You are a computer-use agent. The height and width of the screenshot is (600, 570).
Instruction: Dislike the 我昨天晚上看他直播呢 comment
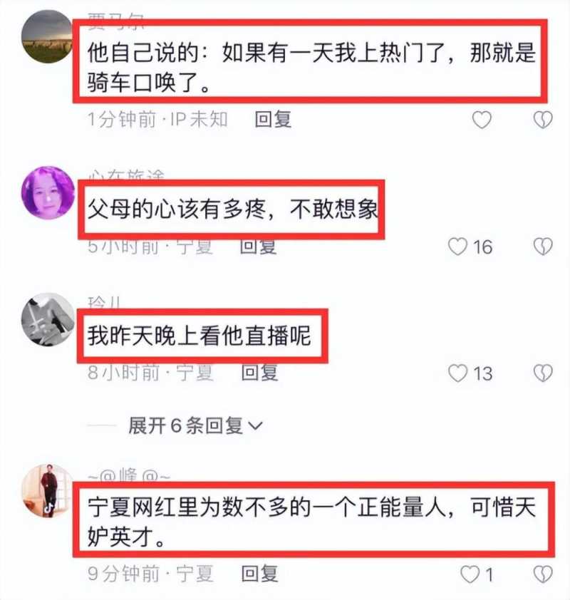tap(543, 373)
